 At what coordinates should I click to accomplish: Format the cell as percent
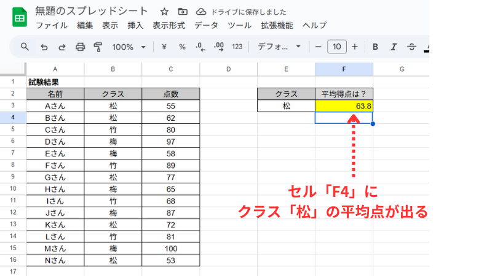tap(182, 47)
